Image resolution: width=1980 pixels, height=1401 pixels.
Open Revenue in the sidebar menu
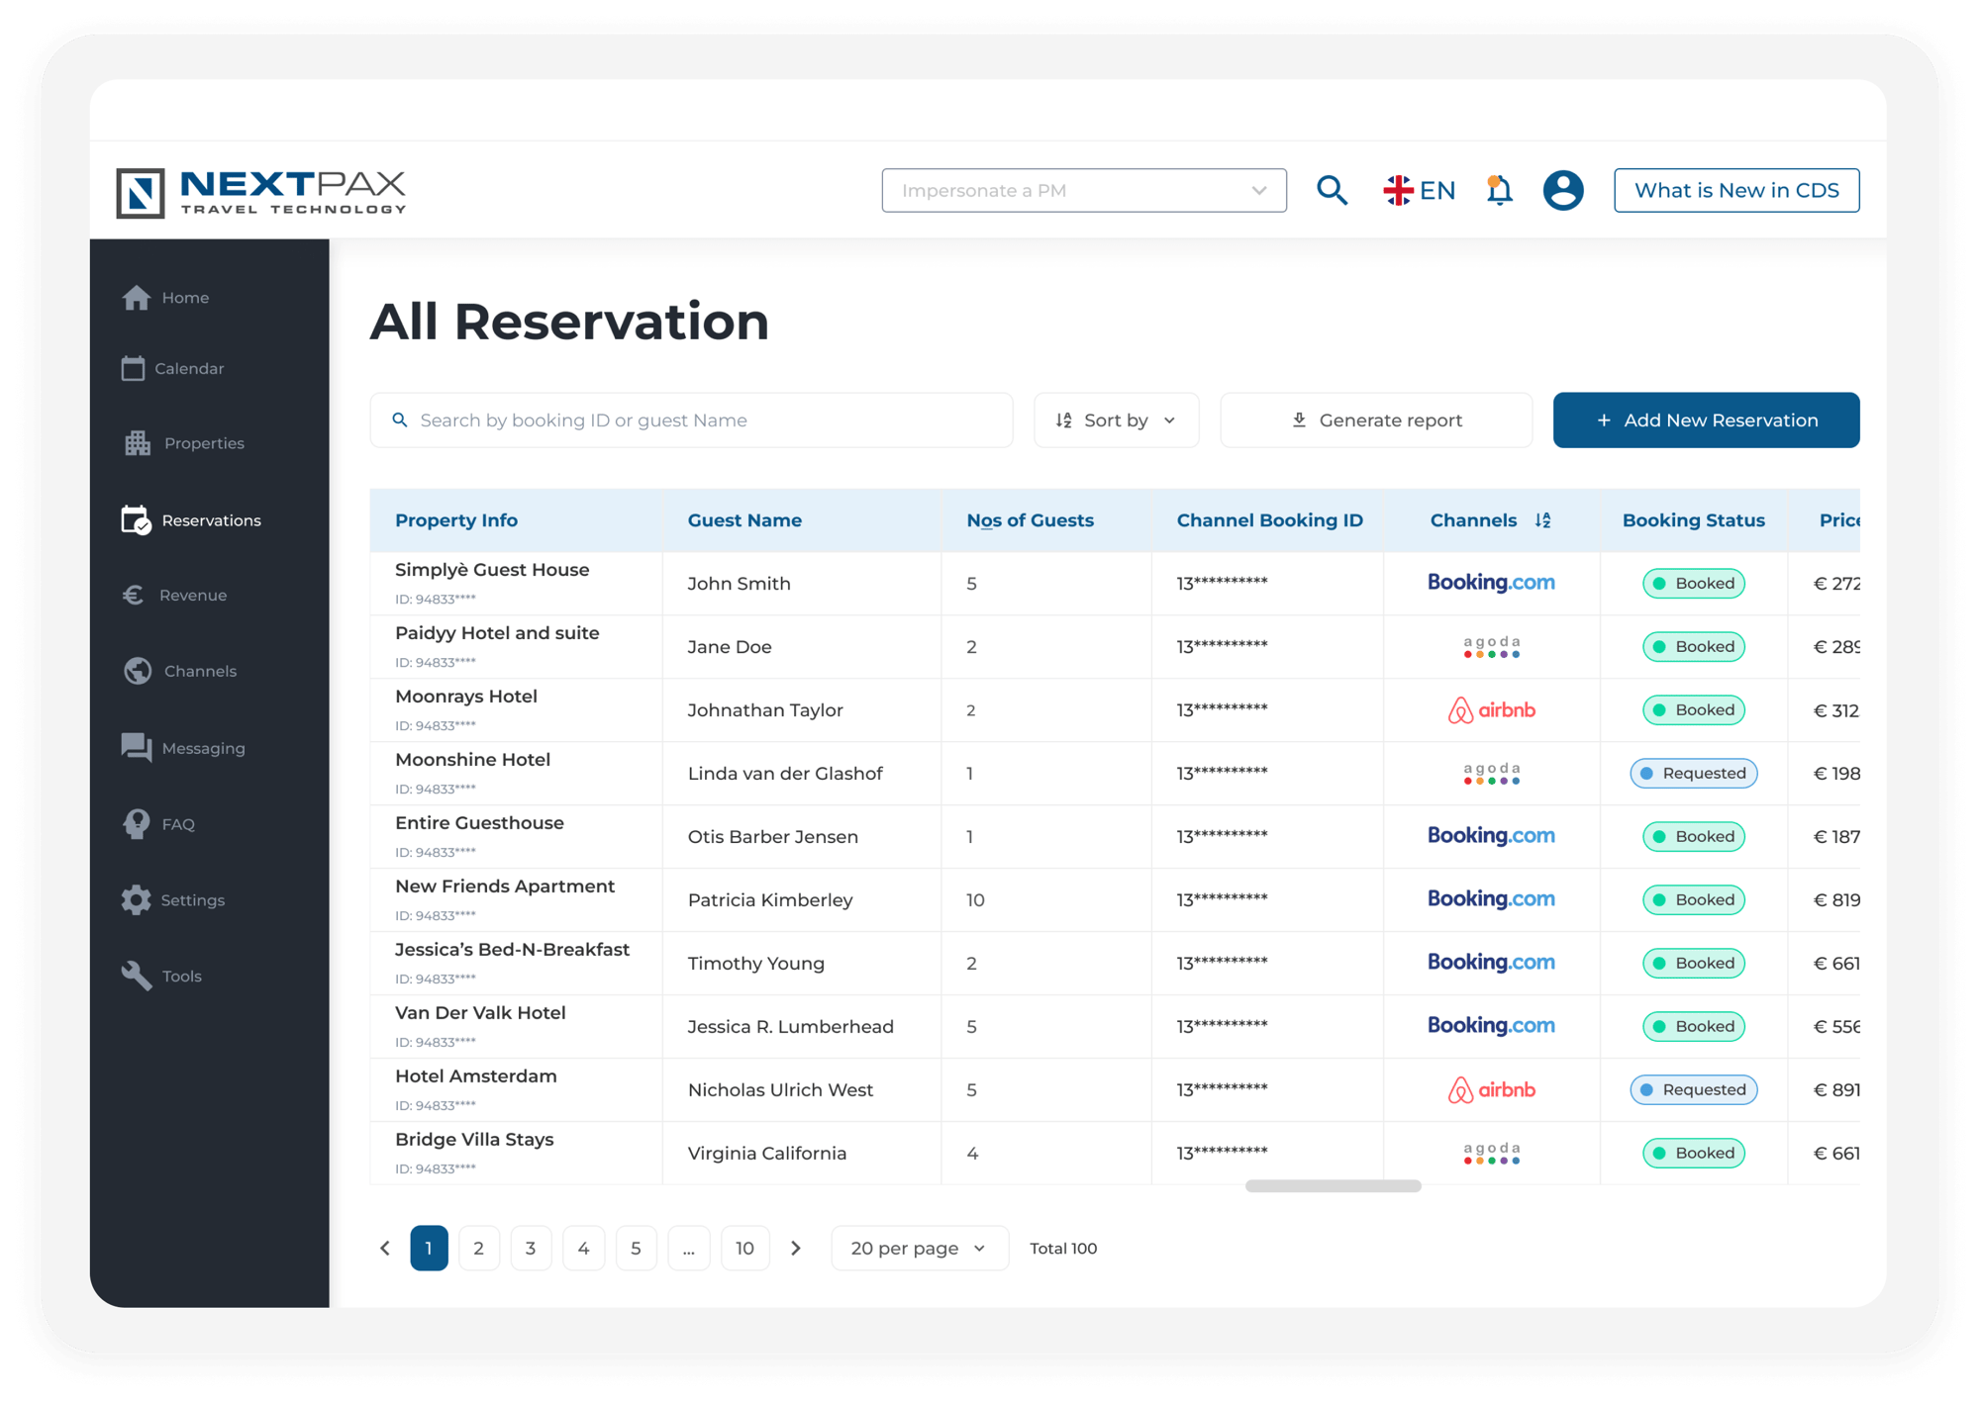click(x=174, y=595)
